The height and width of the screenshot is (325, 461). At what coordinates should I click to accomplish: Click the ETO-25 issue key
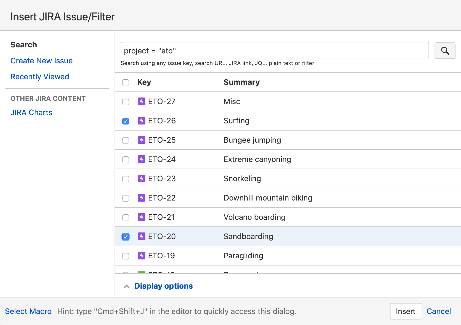click(x=162, y=140)
